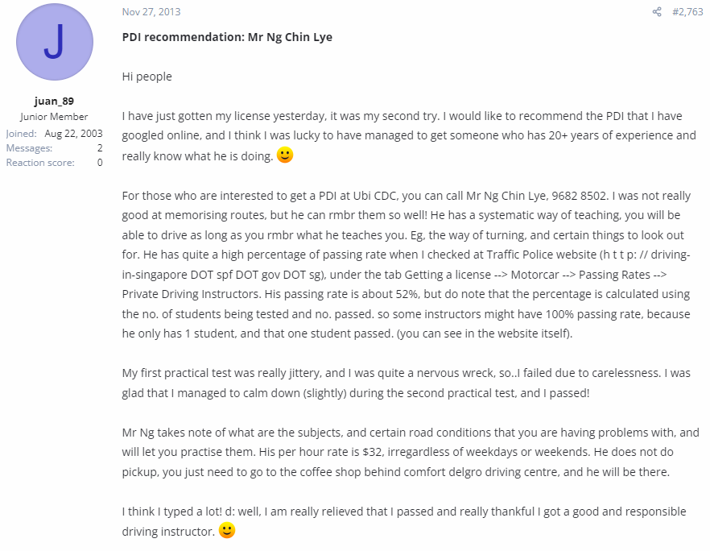The height and width of the screenshot is (551, 710).
Task: Click the "Joined:" label under the username
Action: point(21,133)
